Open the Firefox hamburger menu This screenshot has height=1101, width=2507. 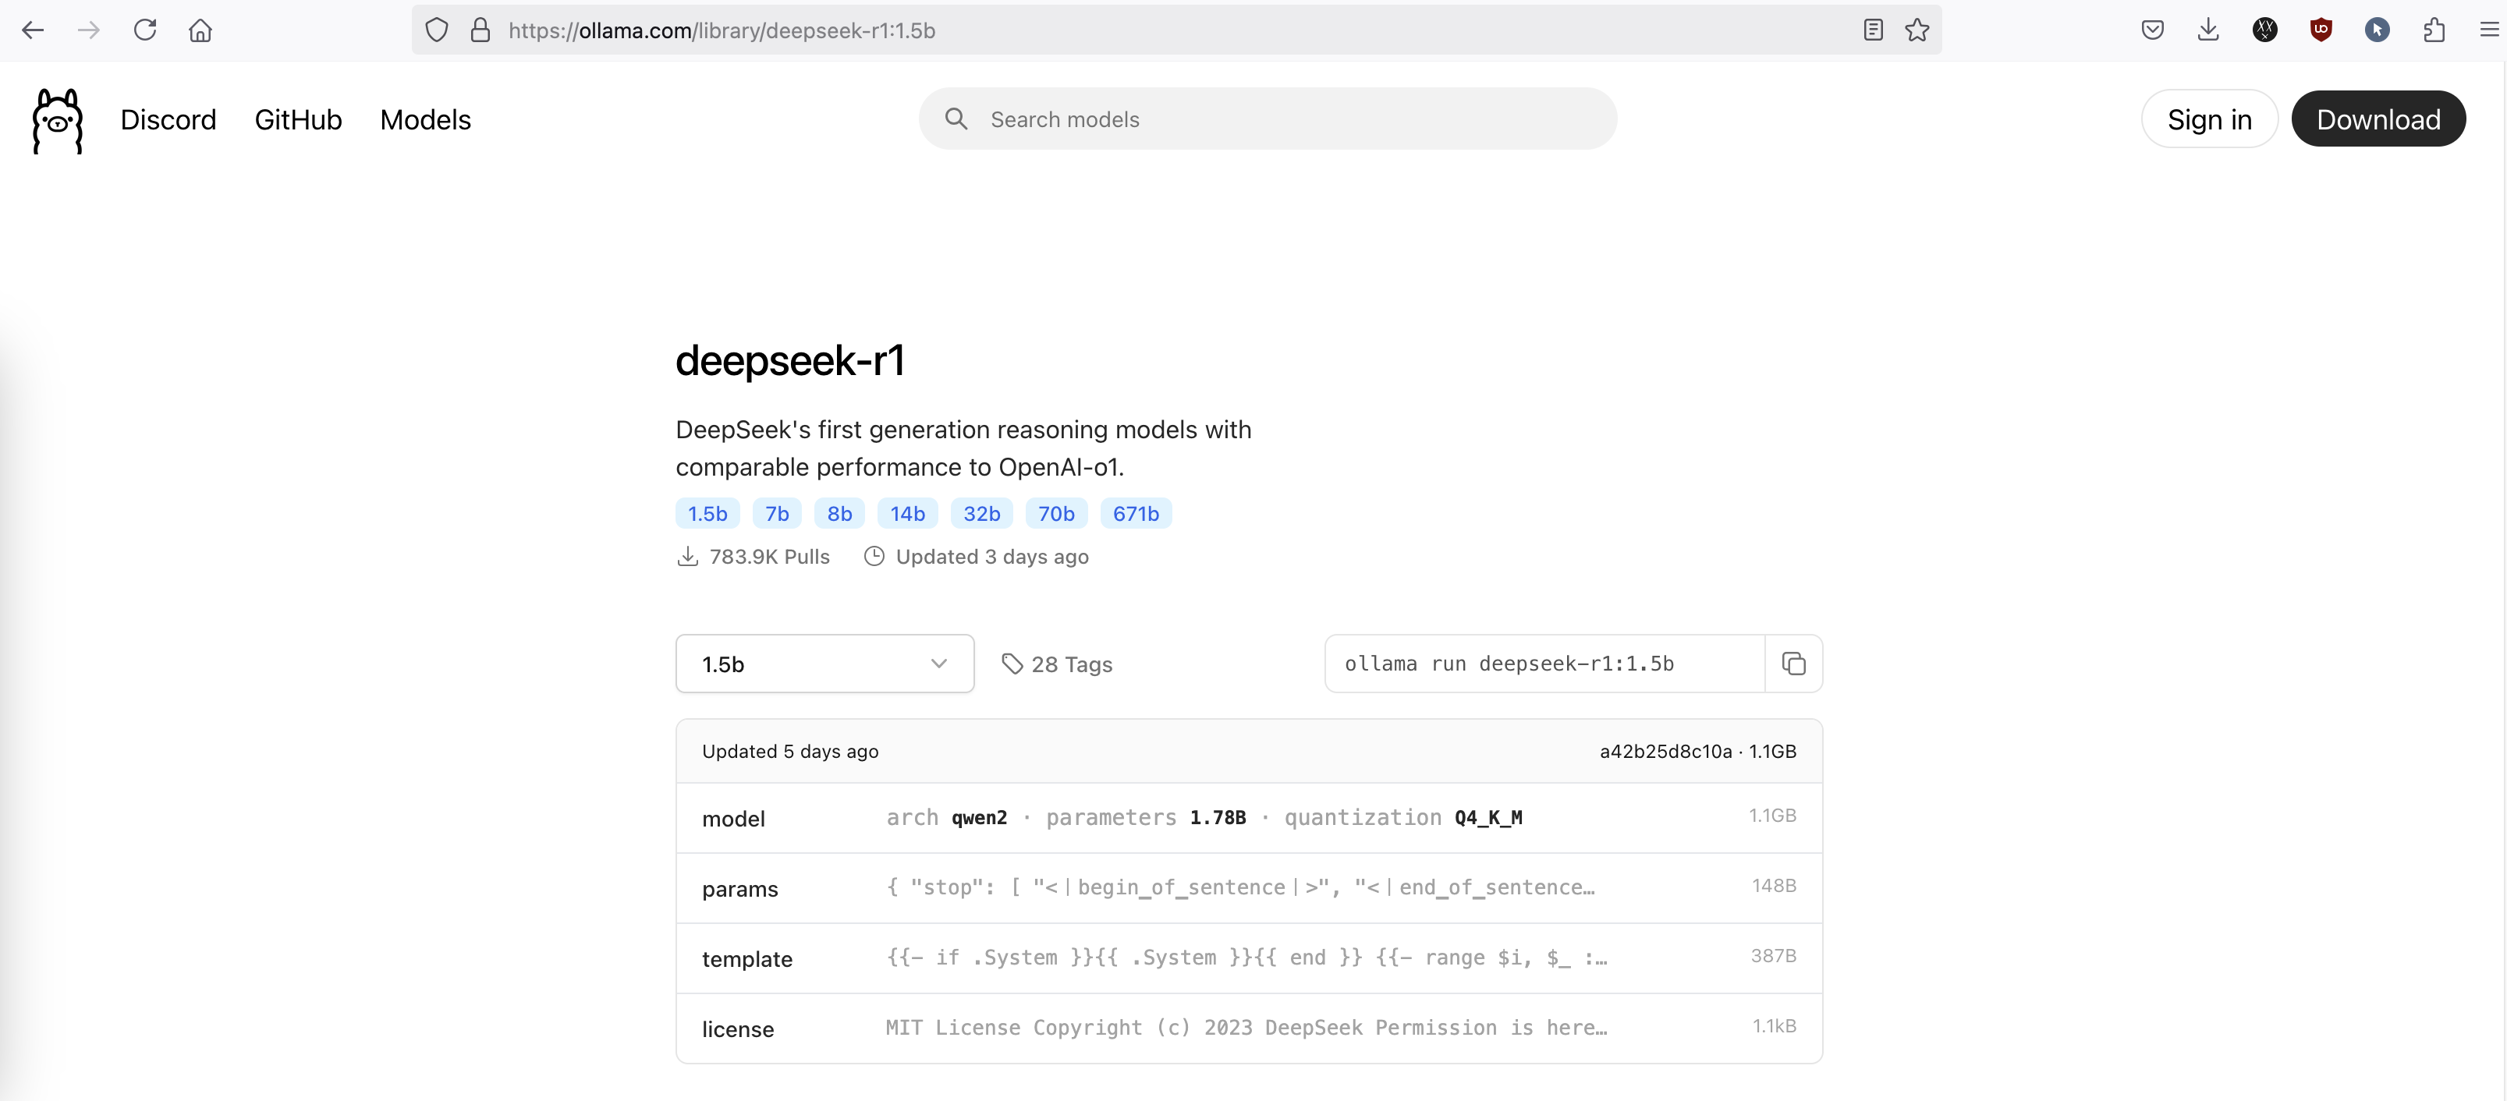2487,30
